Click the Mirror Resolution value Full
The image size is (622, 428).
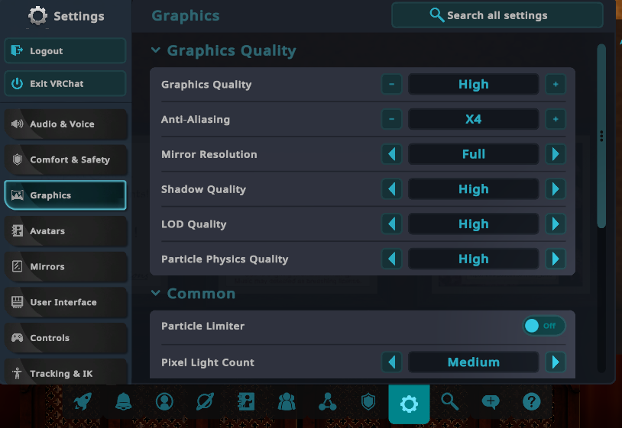(474, 154)
